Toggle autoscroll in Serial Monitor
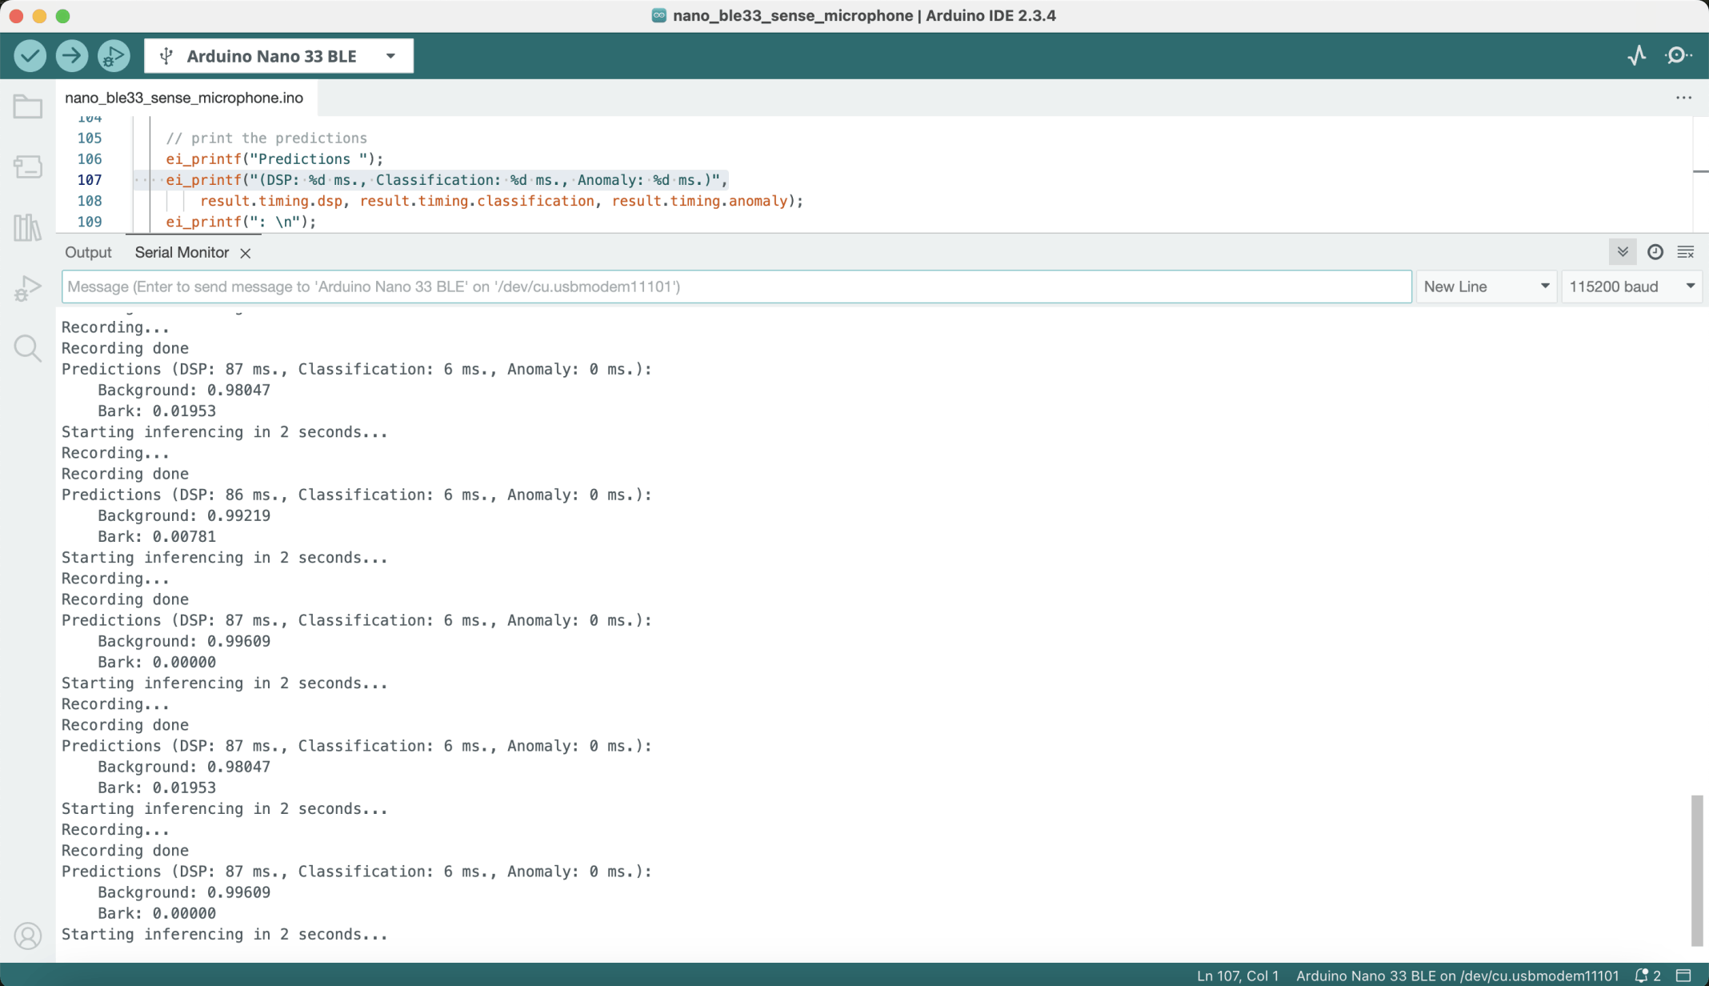Viewport: 1709px width, 986px height. [1622, 252]
